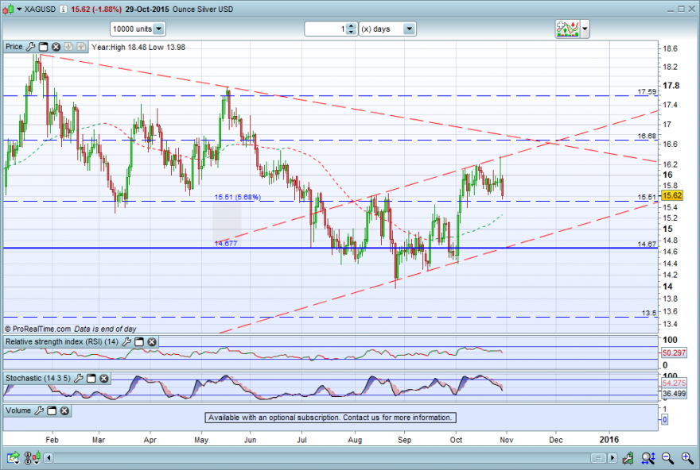
Task: Click the add indicators chart icon
Action: pos(567,29)
